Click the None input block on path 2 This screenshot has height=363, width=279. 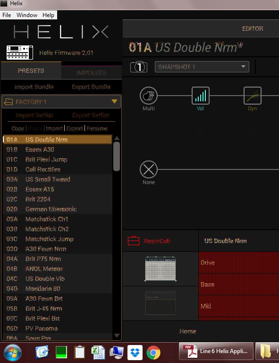149,169
